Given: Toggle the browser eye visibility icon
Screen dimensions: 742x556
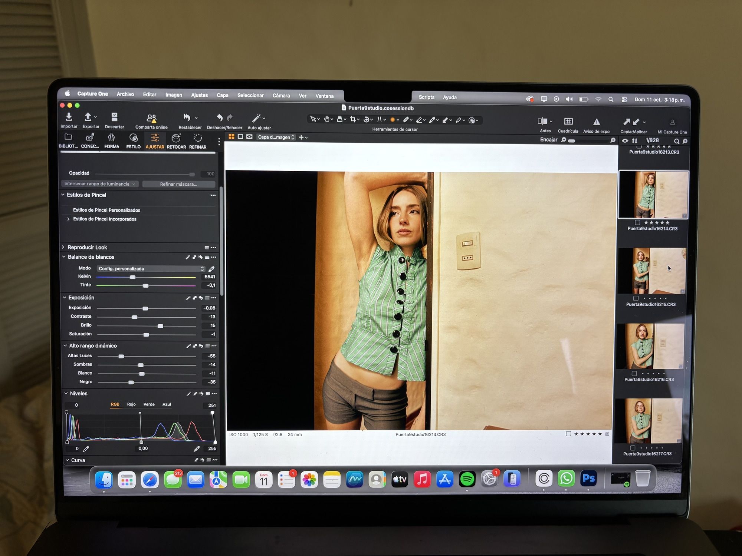Looking at the screenshot, I should [625, 141].
